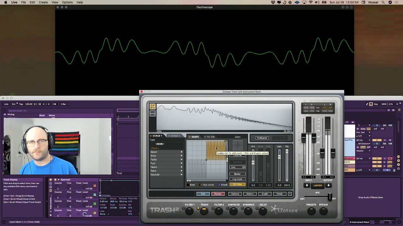
Task: Open the Dropbox menu bar icon
Action: (x=273, y=2)
